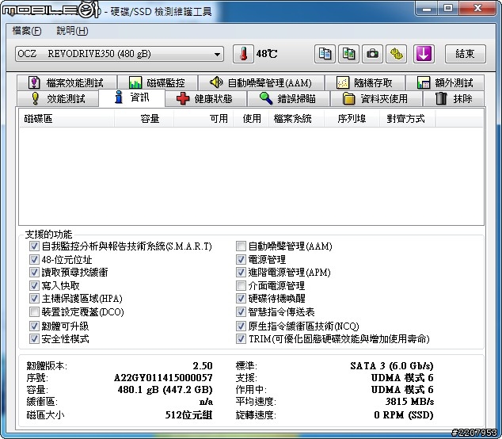Toggle the NCQ support checkbox

(x=241, y=326)
